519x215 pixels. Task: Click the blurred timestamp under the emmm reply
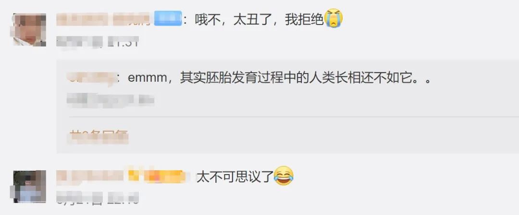click(x=111, y=100)
